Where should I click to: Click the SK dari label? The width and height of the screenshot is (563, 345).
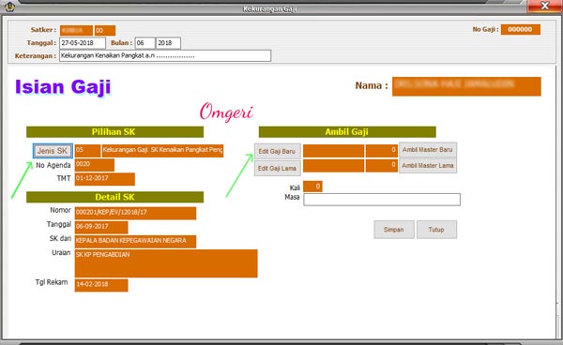60,238
